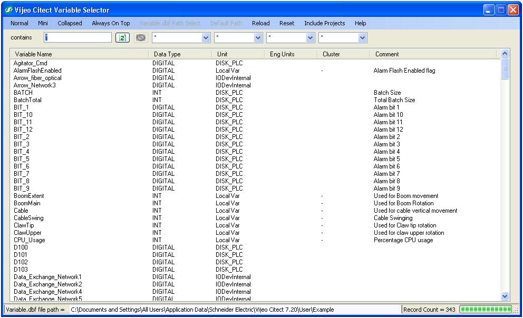Click the 'Alarm Flash Enabled flag' comment
The height and width of the screenshot is (318, 523).
point(404,71)
